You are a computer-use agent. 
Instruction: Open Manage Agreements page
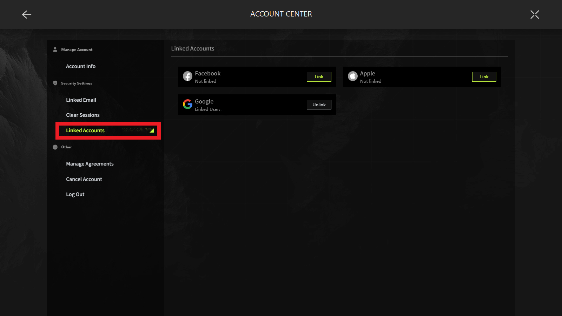tap(90, 164)
